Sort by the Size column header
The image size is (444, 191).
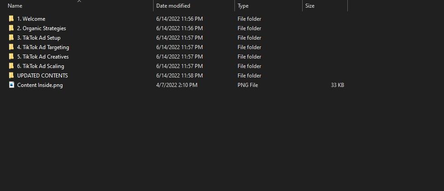point(310,6)
